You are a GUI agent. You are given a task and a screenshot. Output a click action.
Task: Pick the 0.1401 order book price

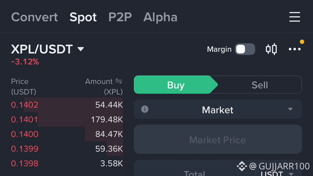point(25,120)
